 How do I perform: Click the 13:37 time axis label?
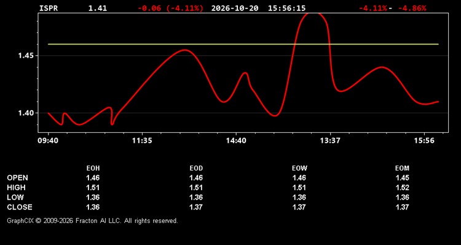click(330, 141)
